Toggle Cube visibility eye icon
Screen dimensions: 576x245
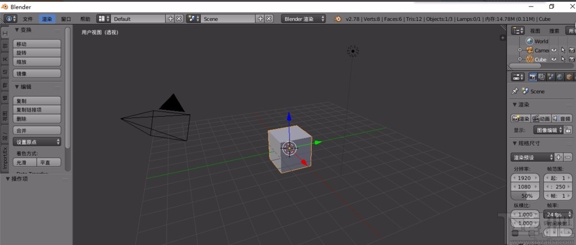click(x=554, y=59)
